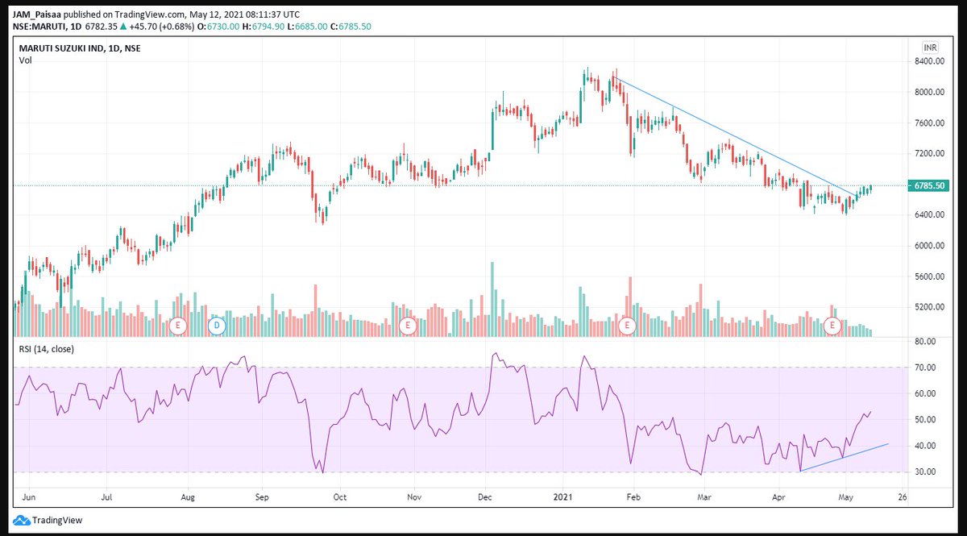Click the RSI 30.00 axis label
The height and width of the screenshot is (536, 967).
click(926, 472)
